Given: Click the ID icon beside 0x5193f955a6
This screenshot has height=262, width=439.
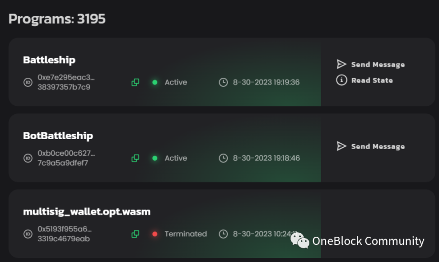Looking at the screenshot, I should (x=28, y=234).
